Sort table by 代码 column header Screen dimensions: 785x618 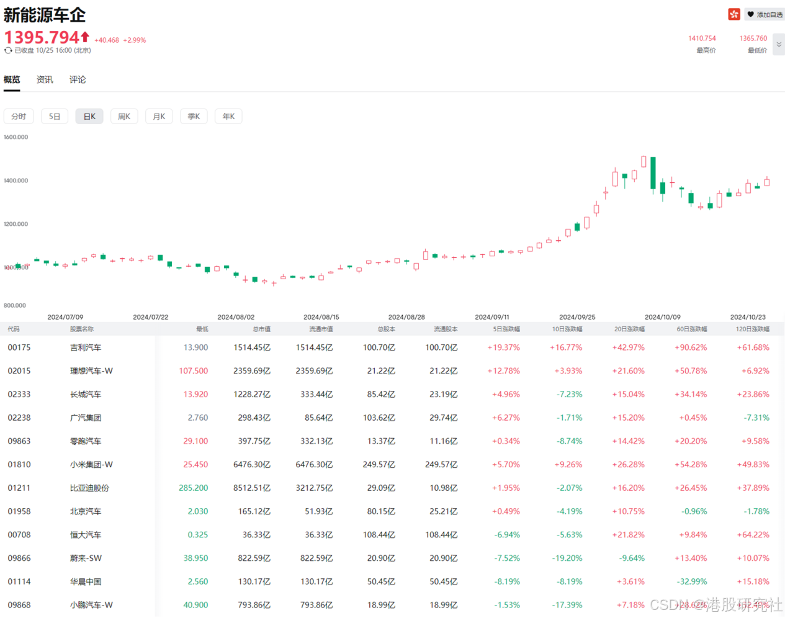(14, 329)
